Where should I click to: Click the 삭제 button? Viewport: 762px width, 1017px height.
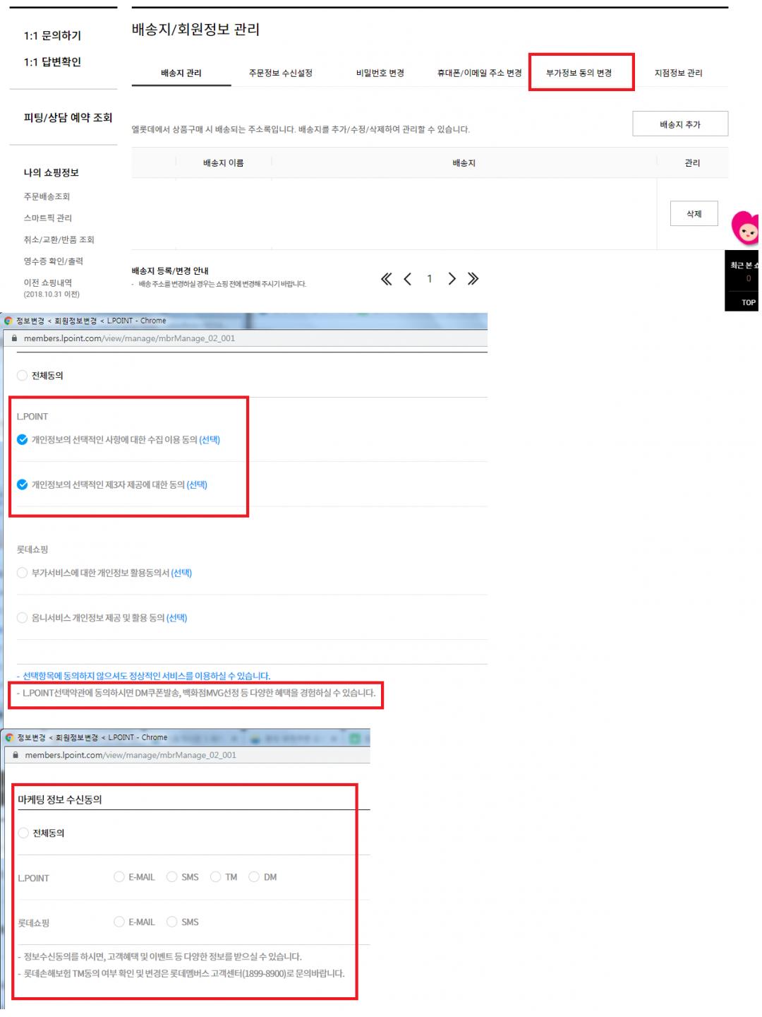694,214
